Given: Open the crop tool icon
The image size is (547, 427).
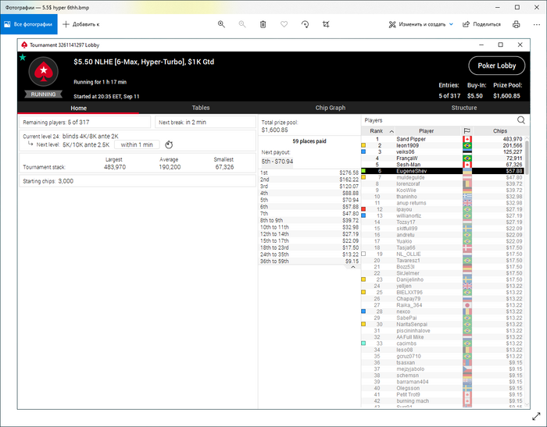Looking at the screenshot, I should tap(326, 24).
